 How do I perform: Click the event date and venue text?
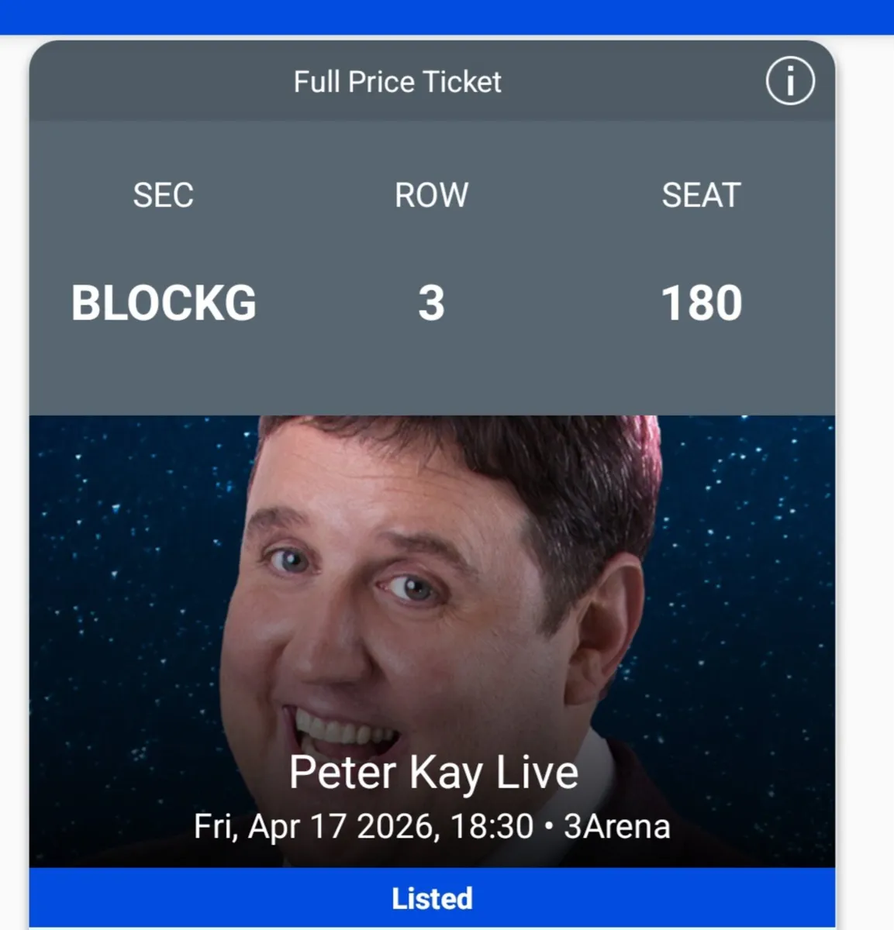coord(433,825)
